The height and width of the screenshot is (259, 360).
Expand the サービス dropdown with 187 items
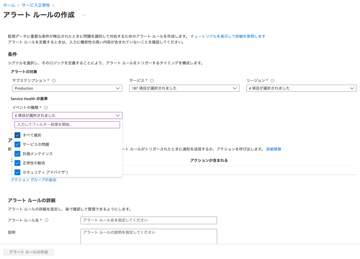click(184, 88)
